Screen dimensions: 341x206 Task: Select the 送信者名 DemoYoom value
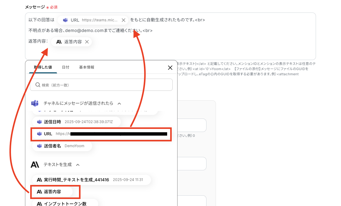(x=62, y=146)
